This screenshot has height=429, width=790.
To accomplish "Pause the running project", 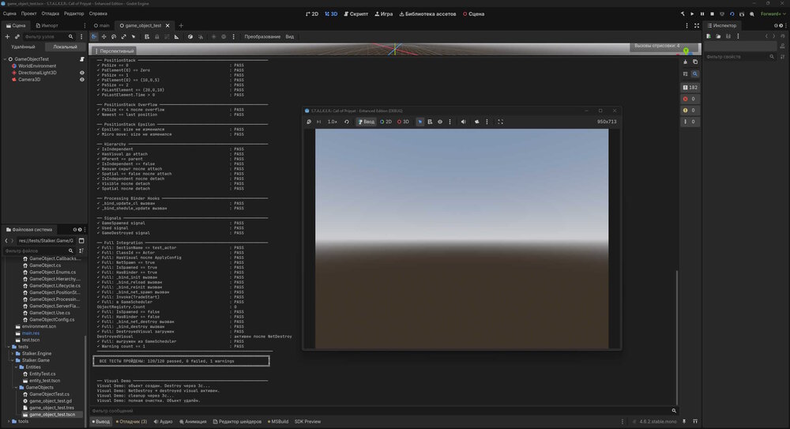I will click(x=702, y=14).
